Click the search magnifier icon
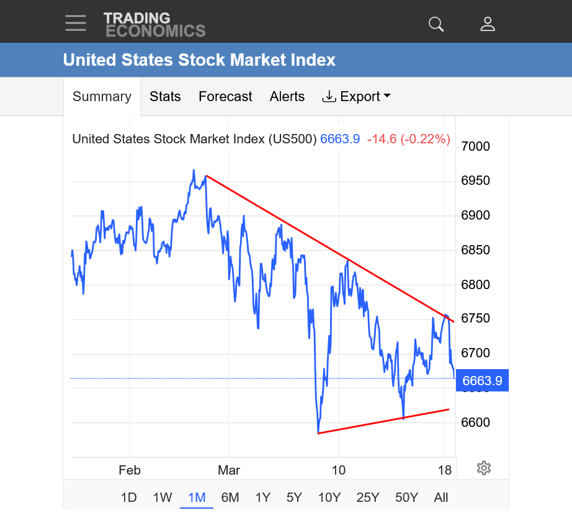Screen dimensions: 572x518 [x=436, y=24]
